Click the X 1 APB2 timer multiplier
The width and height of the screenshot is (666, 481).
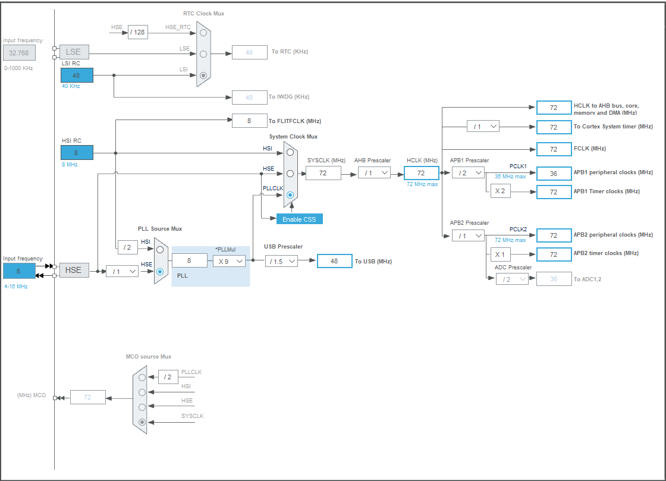tap(500, 254)
